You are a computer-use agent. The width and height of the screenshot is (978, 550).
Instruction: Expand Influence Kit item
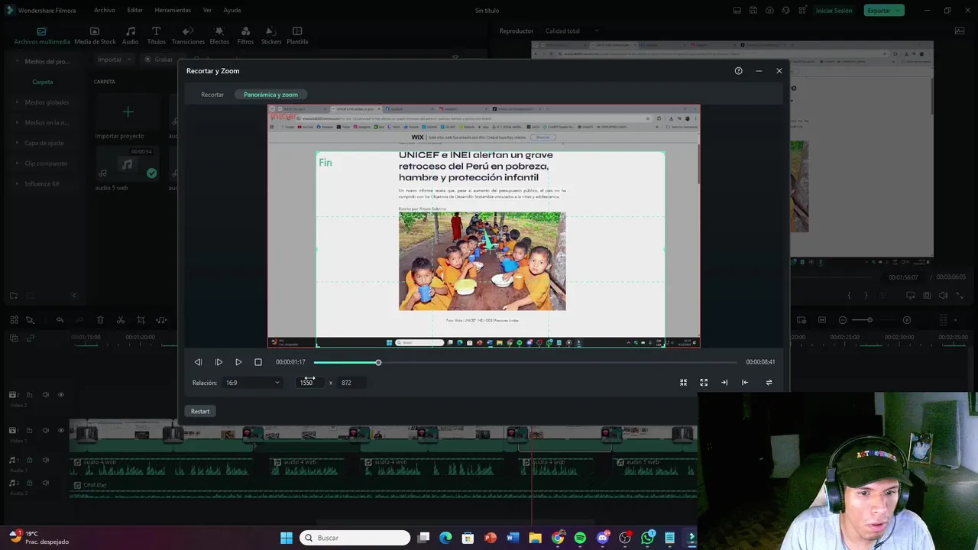click(18, 184)
